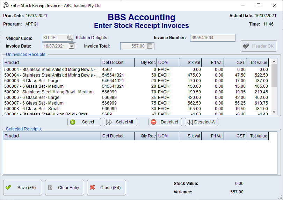Click the Clear Entry button
The image size is (283, 200).
(64, 188)
